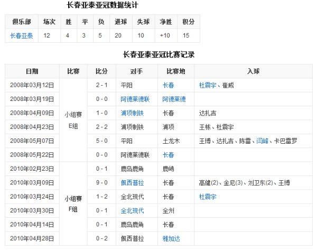Select the goals scored value 20
The height and width of the screenshot is (250, 317).
point(118,35)
